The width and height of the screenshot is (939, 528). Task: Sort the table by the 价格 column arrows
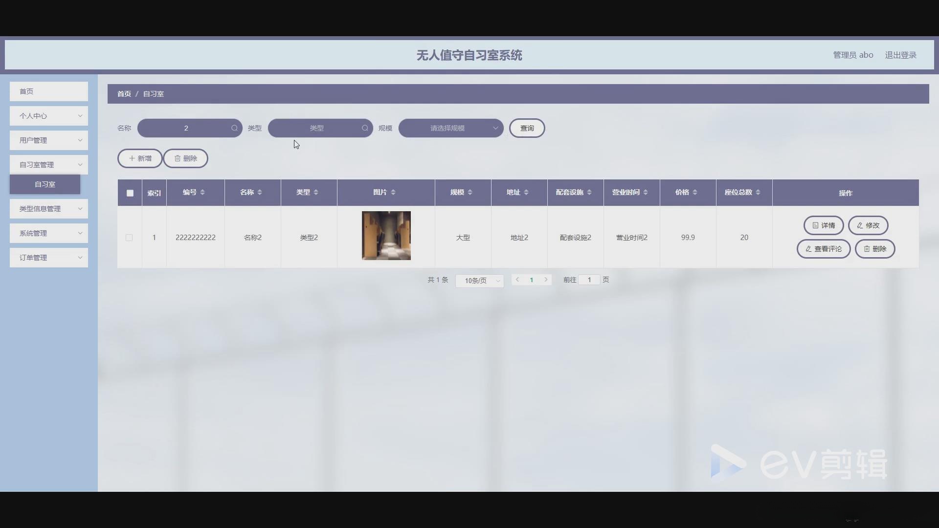point(695,193)
